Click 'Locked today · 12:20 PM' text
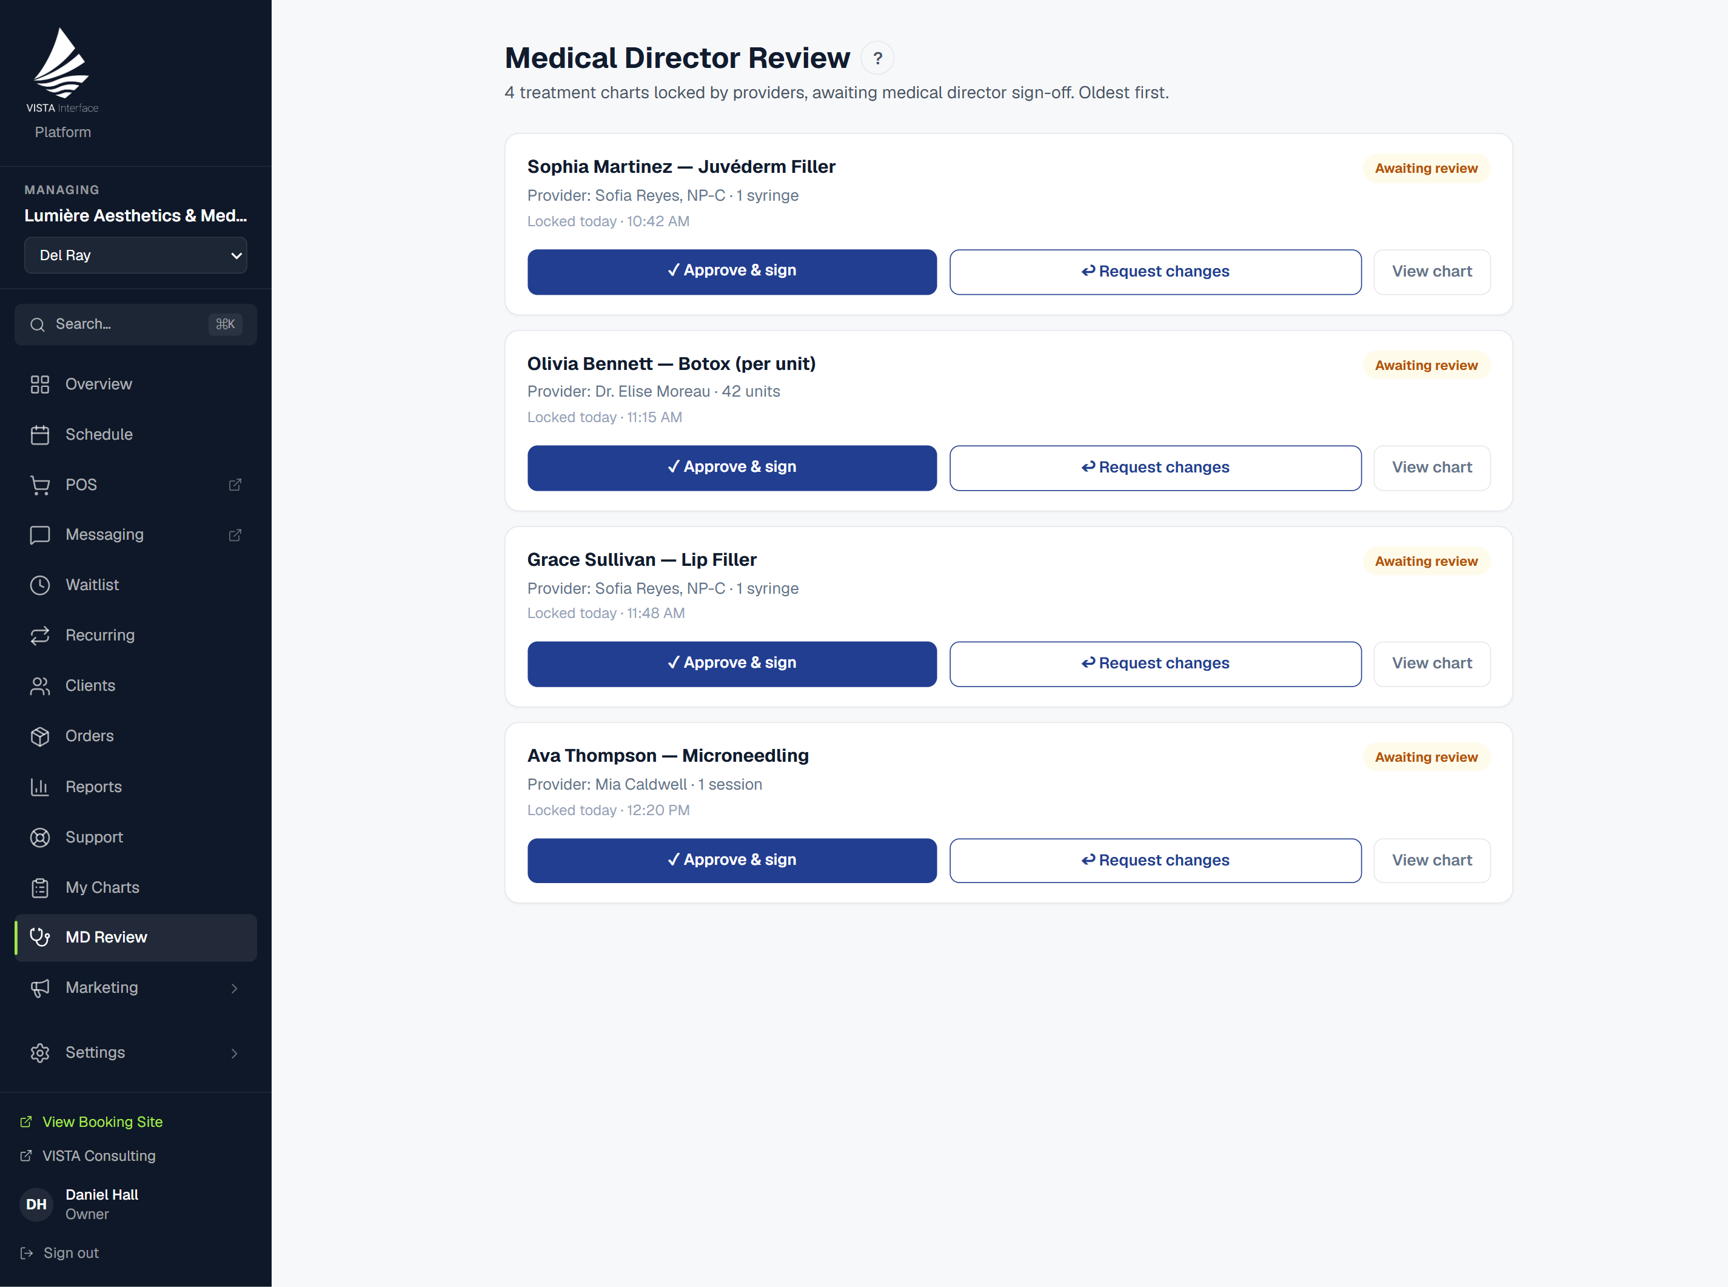 click(608, 810)
